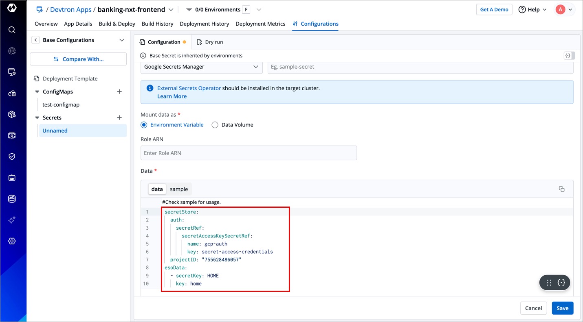Add a new ConfigMap with plus icon
This screenshot has height=322, width=583.
119,91
